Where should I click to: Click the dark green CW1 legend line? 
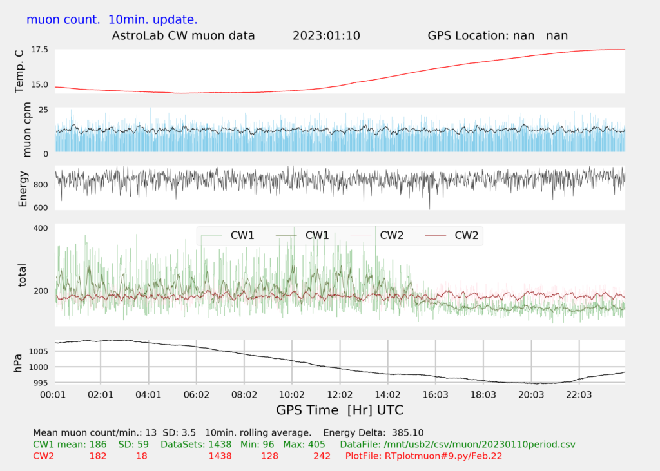287,235
